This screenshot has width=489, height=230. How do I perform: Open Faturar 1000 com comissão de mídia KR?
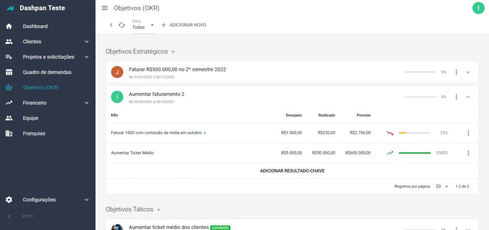[x=156, y=133]
